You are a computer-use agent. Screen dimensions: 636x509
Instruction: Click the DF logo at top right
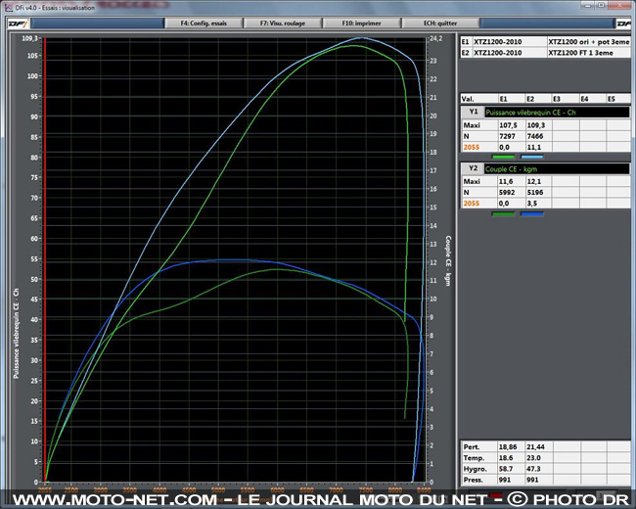pyautogui.click(x=625, y=23)
